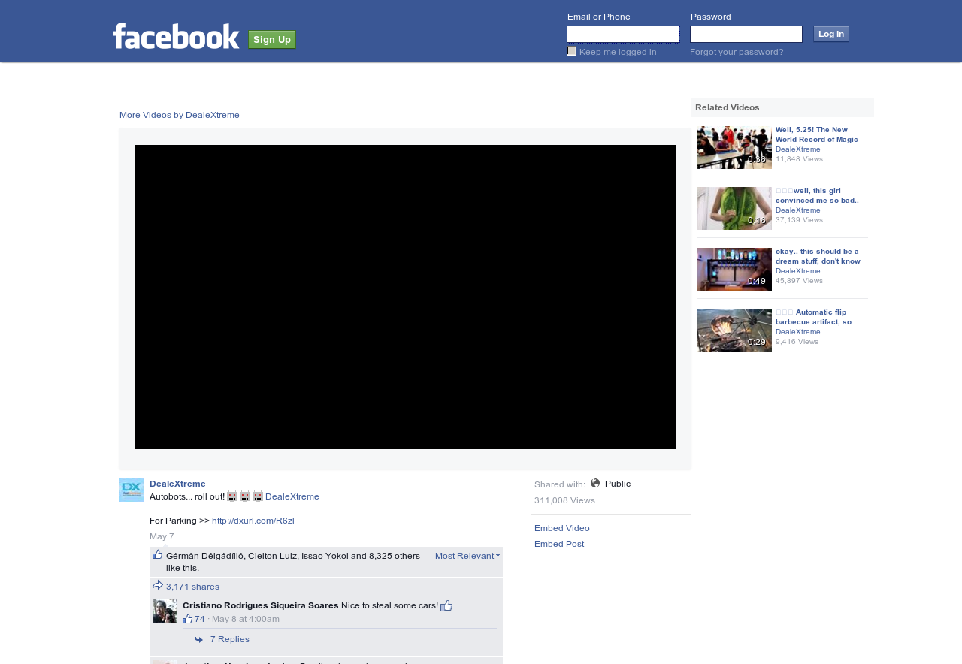Click the 74 likes count on the comment
Screen dimensions: 962x664
pyautogui.click(x=200, y=619)
